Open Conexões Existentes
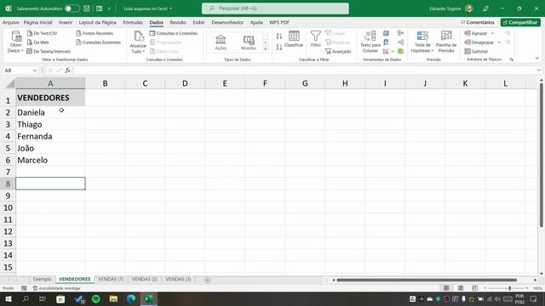The image size is (545, 306). point(99,42)
